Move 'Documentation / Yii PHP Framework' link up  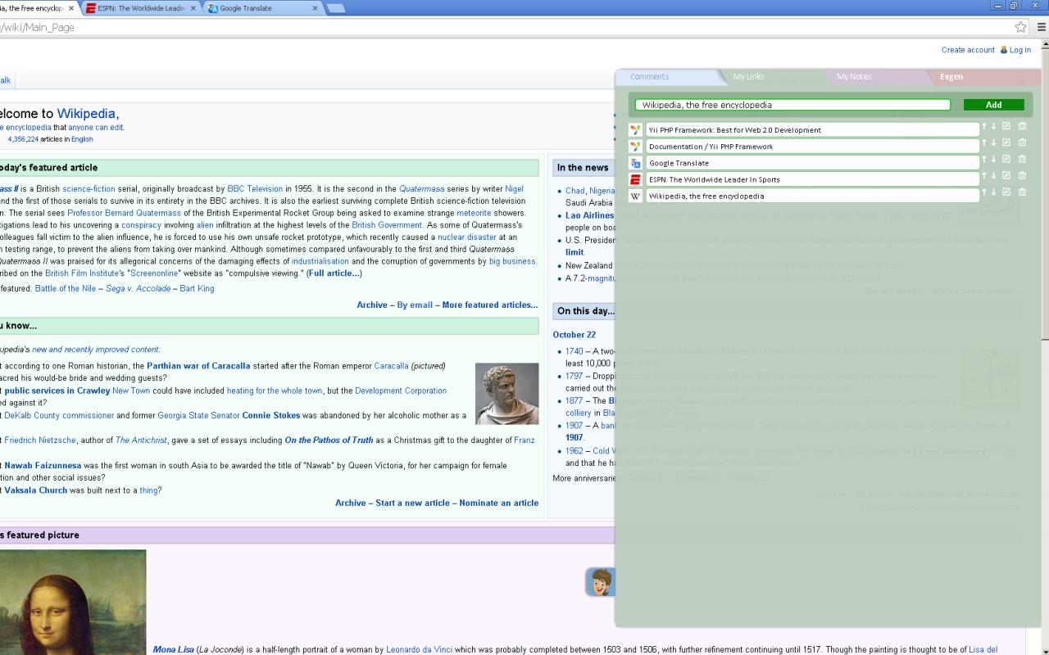click(x=984, y=142)
